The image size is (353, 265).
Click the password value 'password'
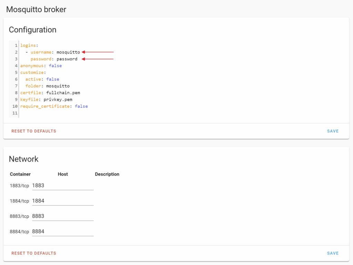[x=67, y=59]
